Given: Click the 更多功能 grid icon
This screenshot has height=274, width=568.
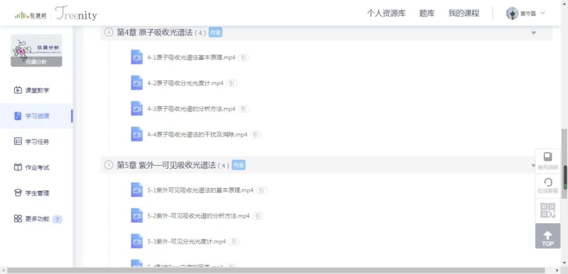Looking at the screenshot, I should 18,219.
